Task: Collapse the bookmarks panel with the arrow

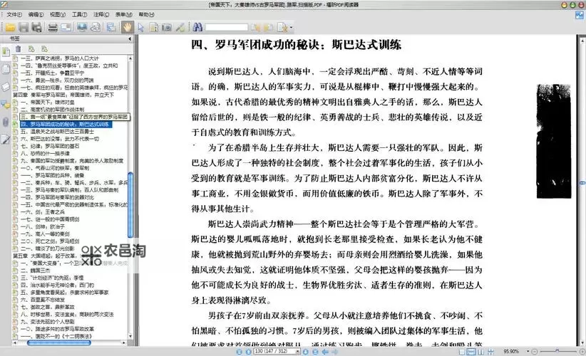Action: click(130, 39)
